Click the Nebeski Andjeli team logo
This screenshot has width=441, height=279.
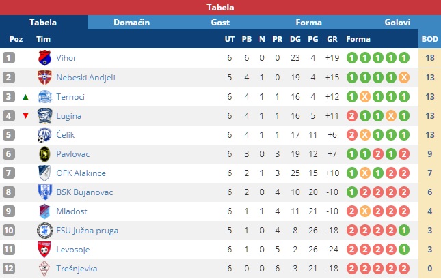pyautogui.click(x=44, y=77)
